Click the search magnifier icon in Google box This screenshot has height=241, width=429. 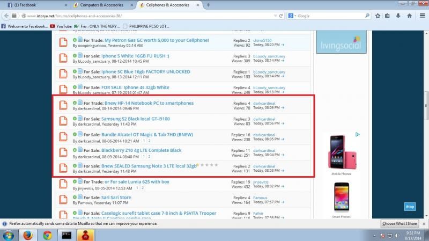[x=368, y=16]
